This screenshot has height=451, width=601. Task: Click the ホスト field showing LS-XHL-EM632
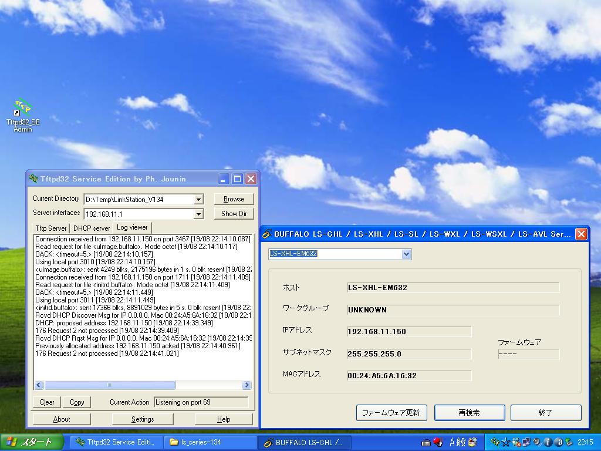454,288
